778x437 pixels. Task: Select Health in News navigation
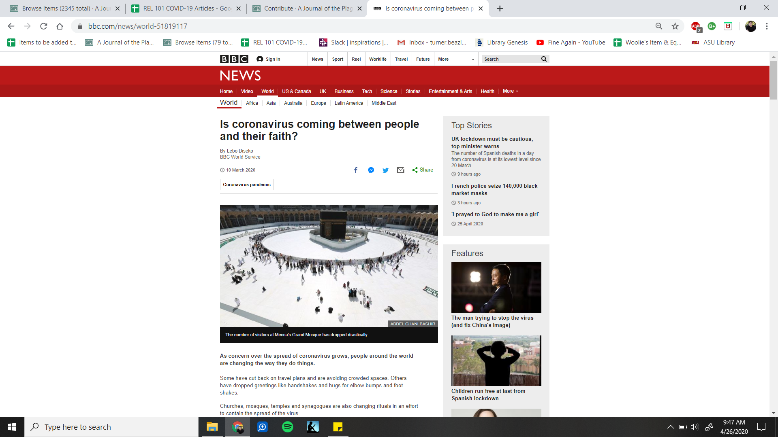coord(487,91)
